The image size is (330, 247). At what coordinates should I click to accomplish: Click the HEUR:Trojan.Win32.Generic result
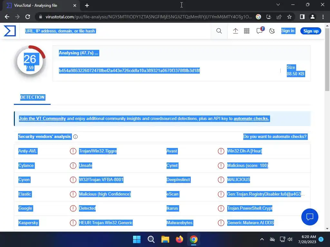tap(106, 223)
